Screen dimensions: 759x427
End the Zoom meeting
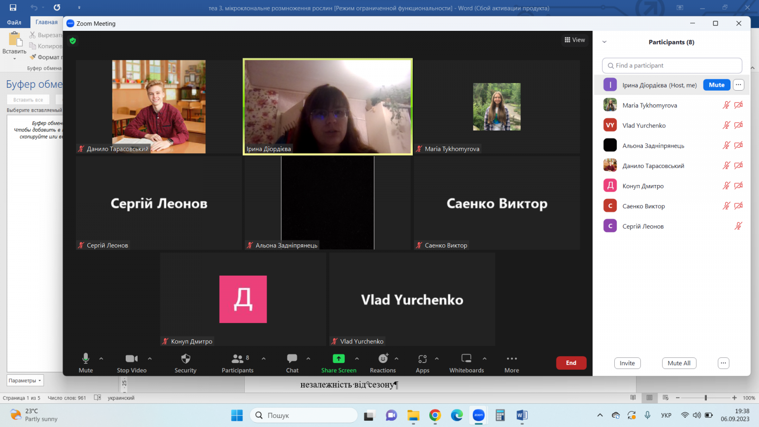pos(571,363)
